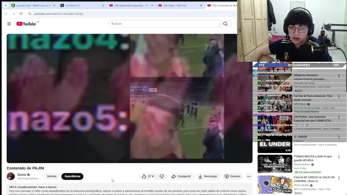Click the REITE GRONE channel name

point(301,185)
